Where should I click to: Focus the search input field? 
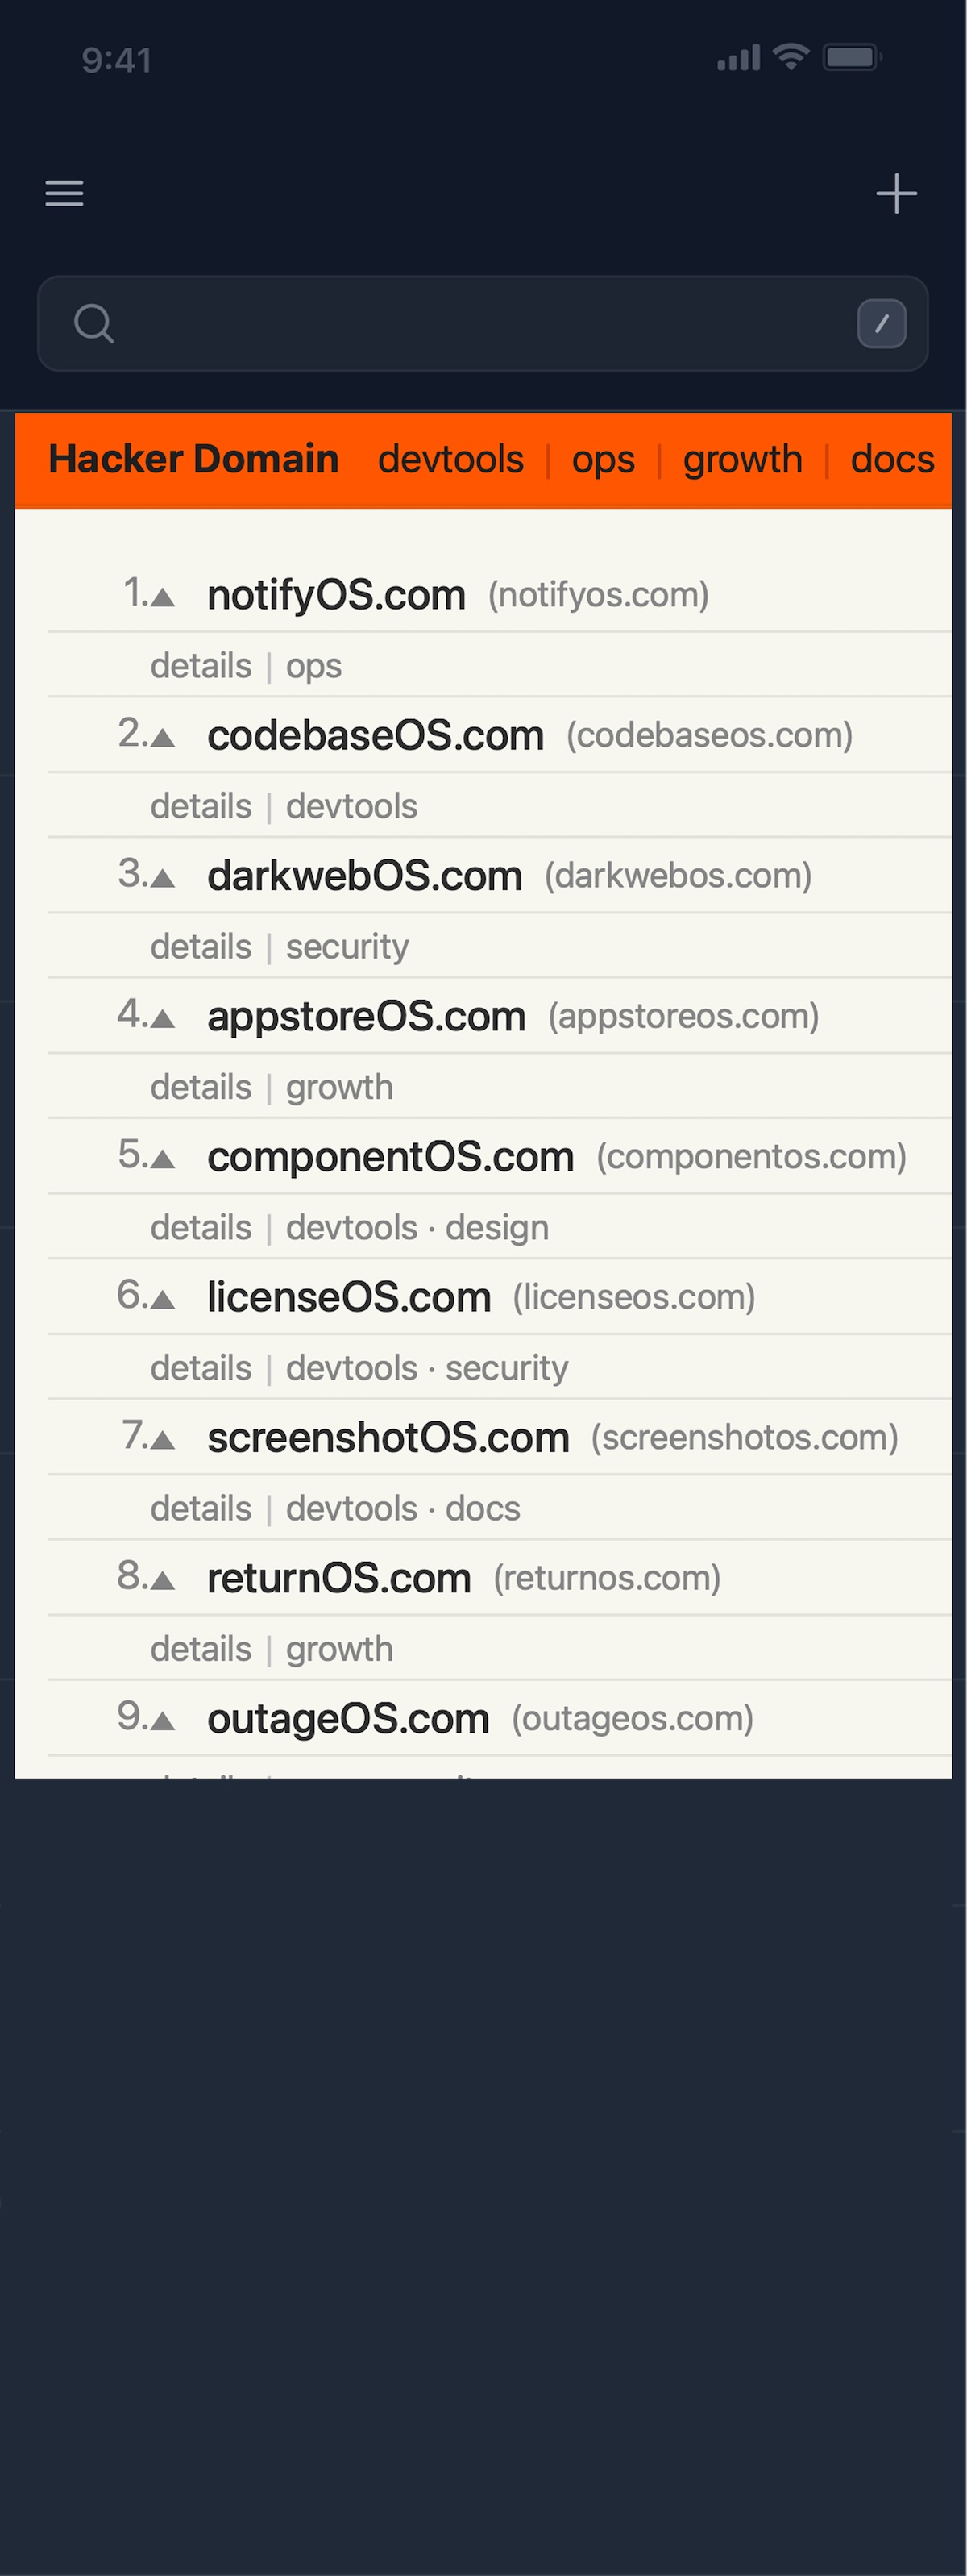pyautogui.click(x=479, y=324)
